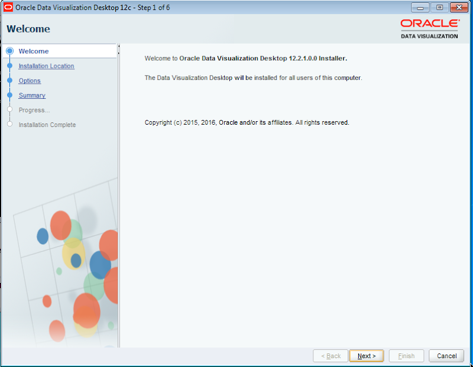Click the 'installed for all users' sentence
This screenshot has width=473, height=367.
254,78
